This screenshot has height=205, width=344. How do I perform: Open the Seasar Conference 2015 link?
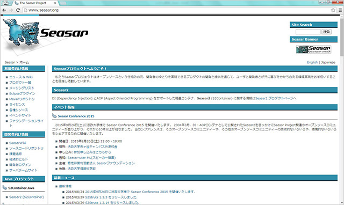tap(76, 116)
